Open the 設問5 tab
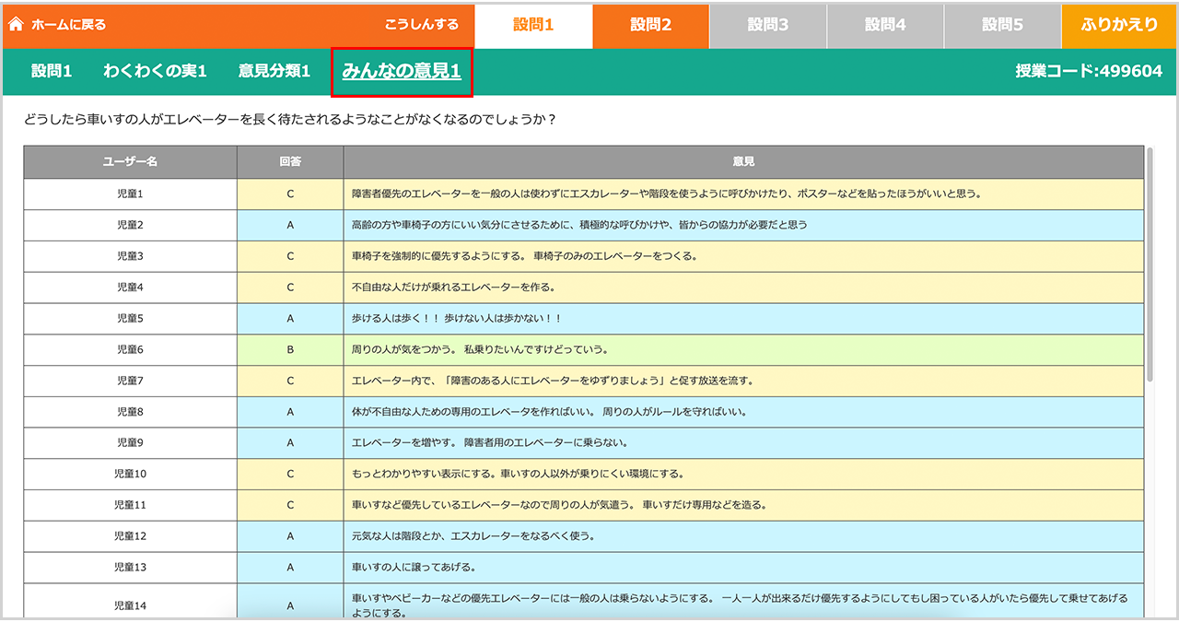This screenshot has height=622, width=1179. point(1002,26)
